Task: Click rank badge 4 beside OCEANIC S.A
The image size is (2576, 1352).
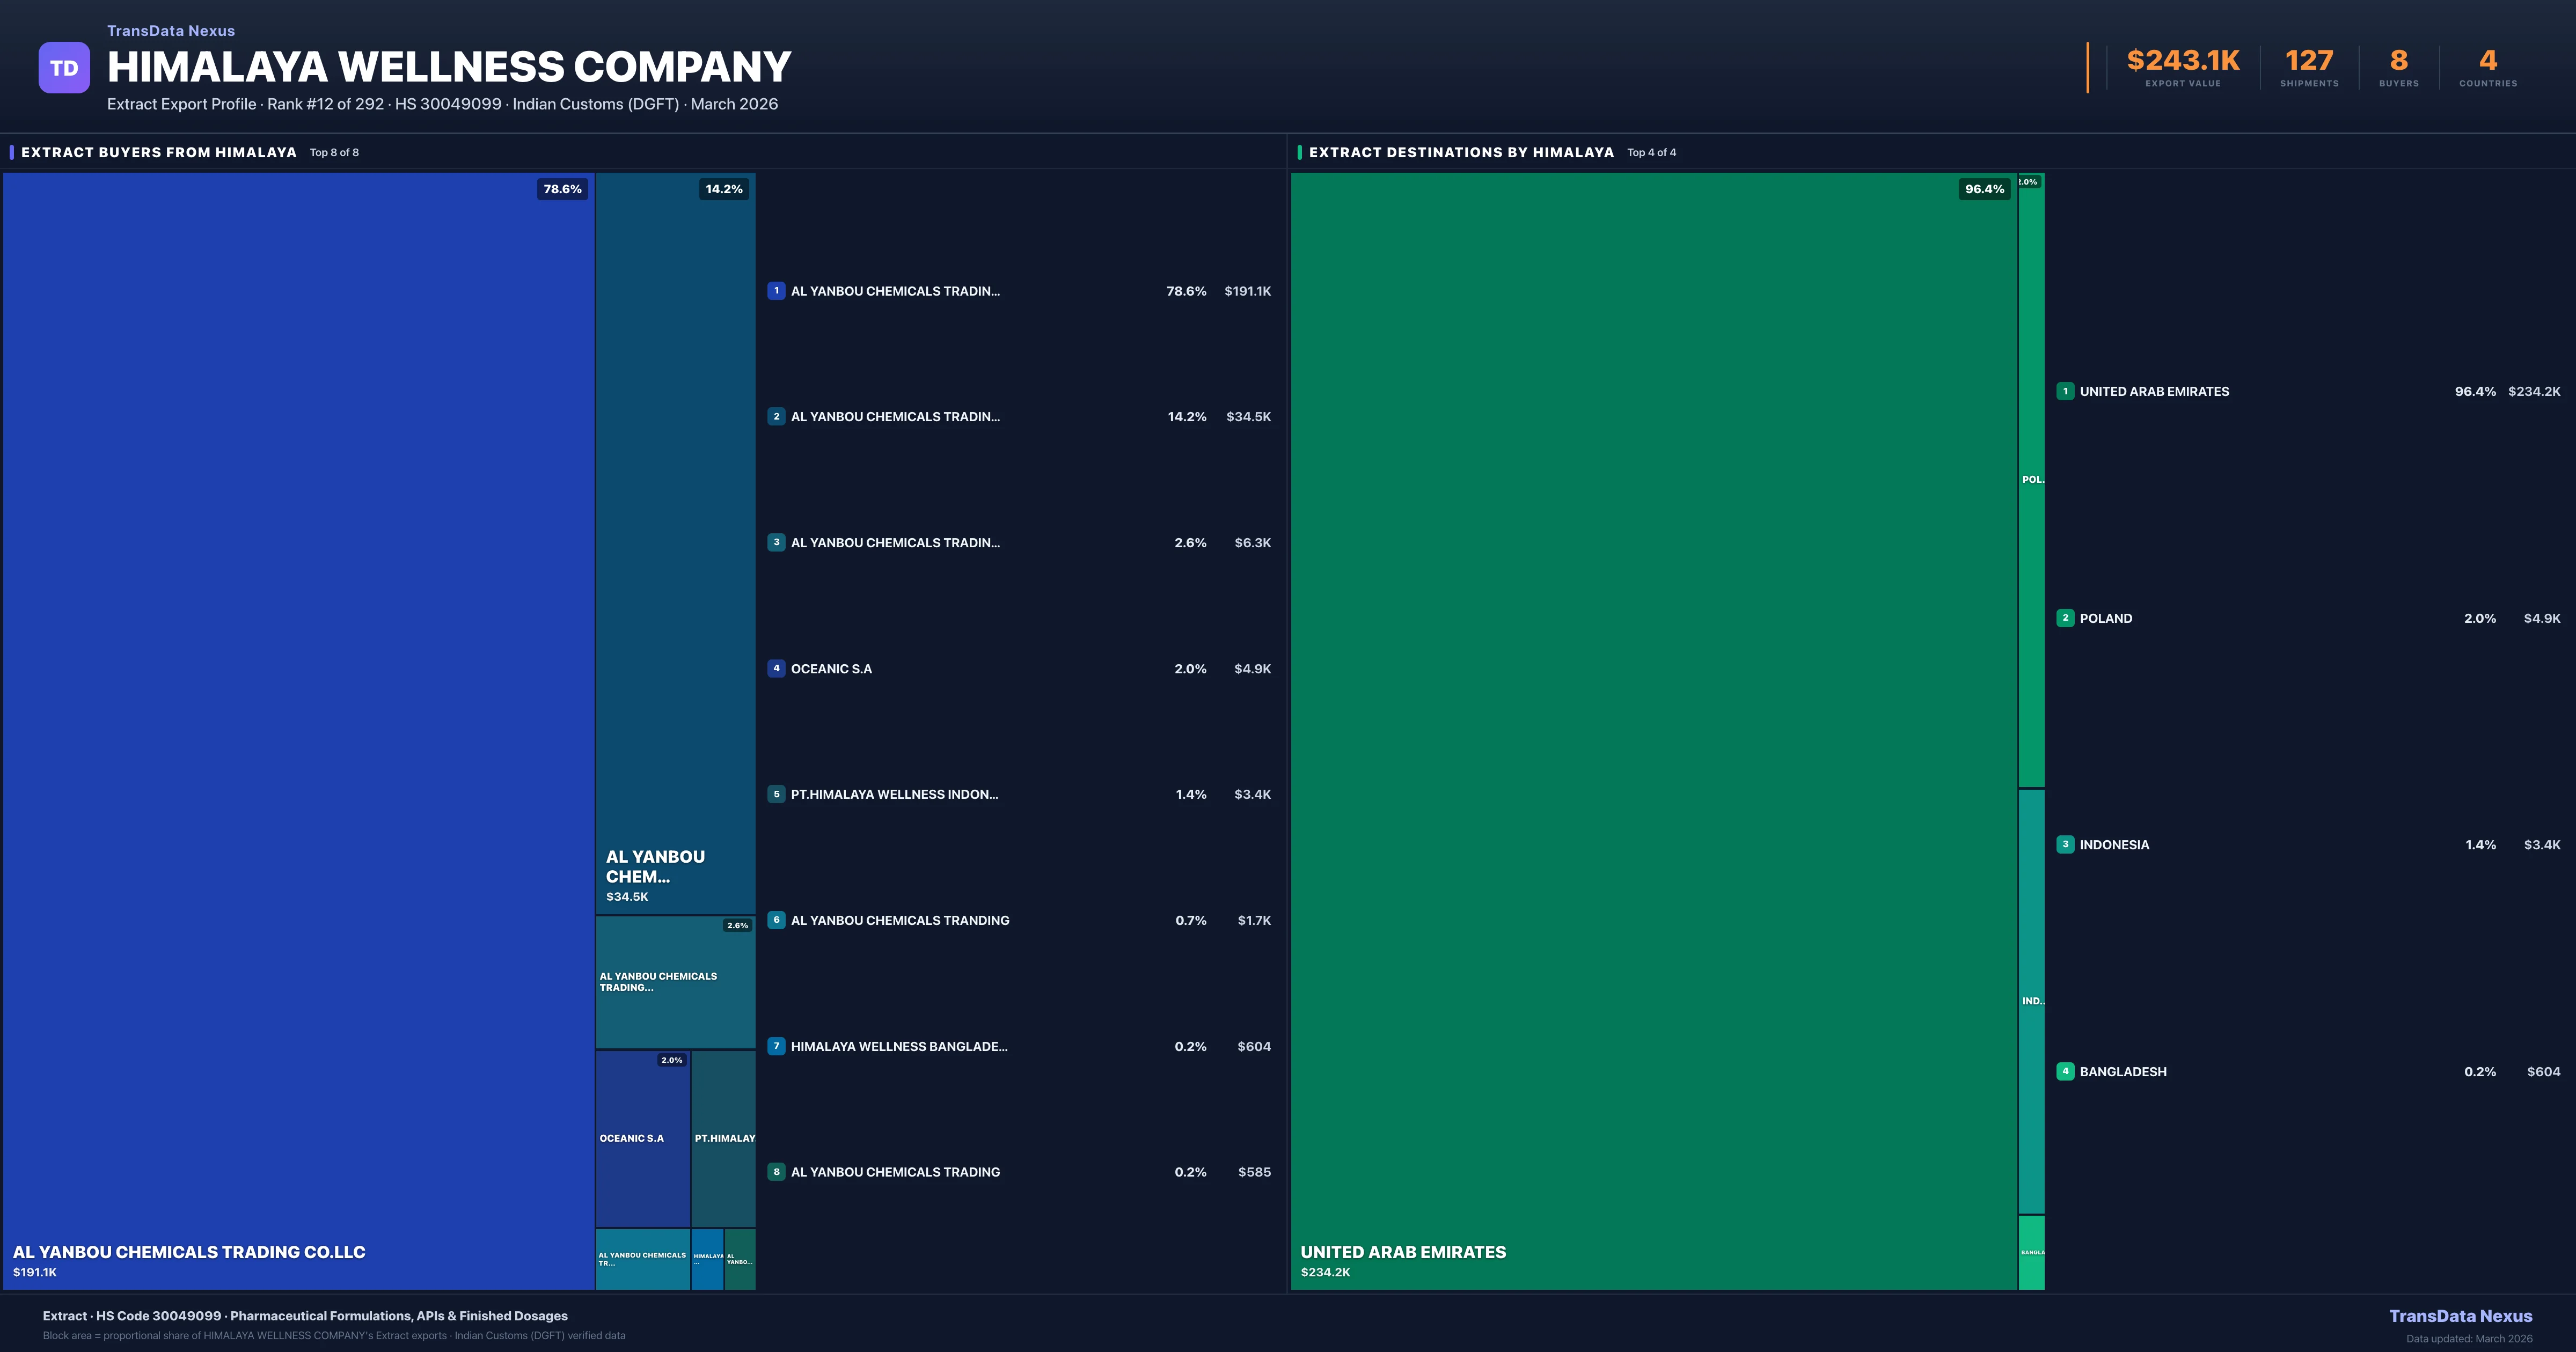Action: pyautogui.click(x=777, y=668)
